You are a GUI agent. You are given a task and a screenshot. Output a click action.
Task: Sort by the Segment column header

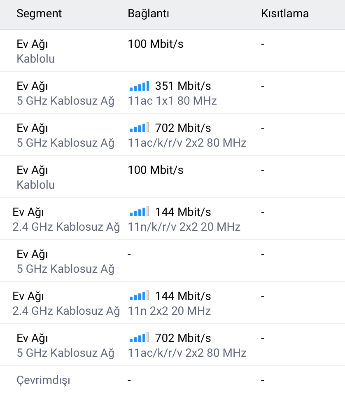pyautogui.click(x=39, y=14)
